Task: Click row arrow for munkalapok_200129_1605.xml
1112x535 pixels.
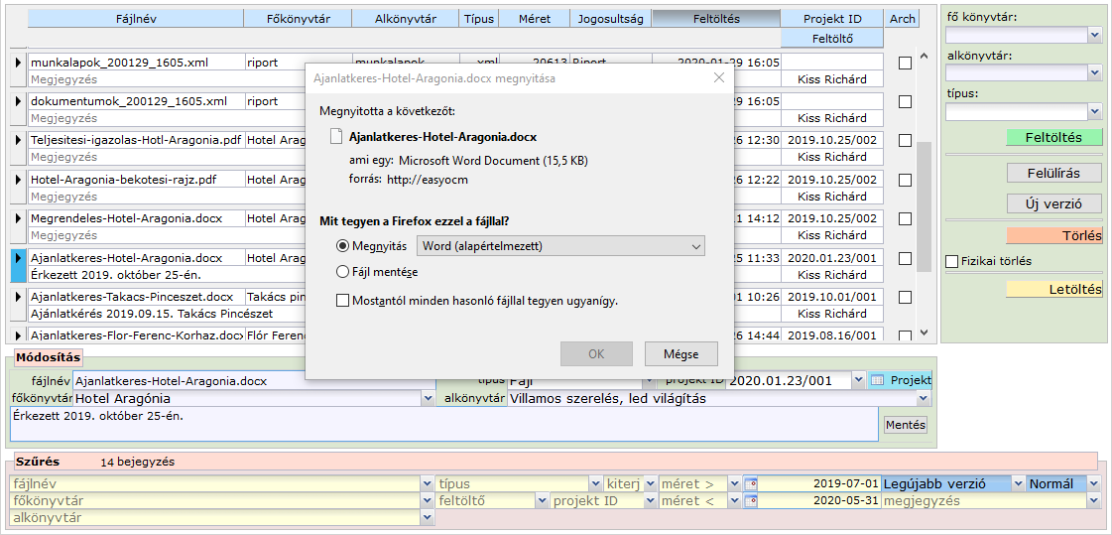Action: 17,63
